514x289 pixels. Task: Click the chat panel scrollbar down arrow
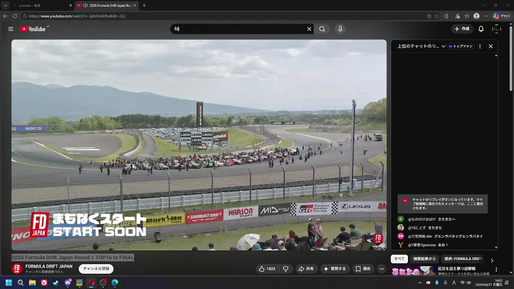click(x=496, y=248)
